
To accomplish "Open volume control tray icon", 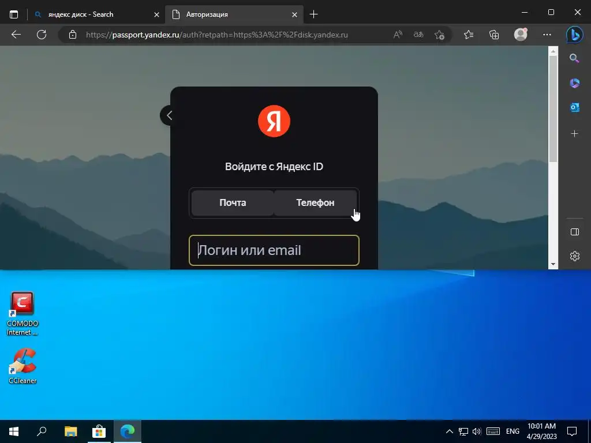I will point(477,431).
